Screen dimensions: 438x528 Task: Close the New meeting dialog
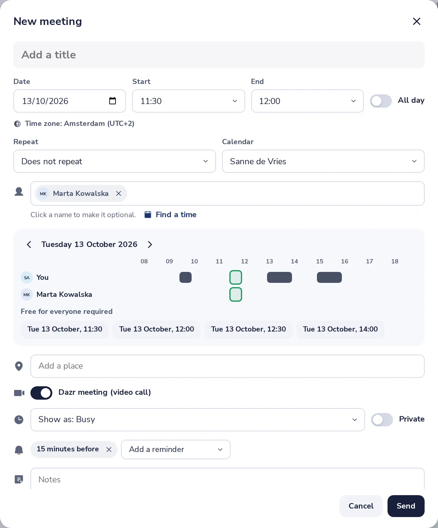416,21
